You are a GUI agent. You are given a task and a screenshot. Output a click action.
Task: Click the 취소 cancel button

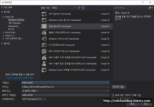point(146,104)
